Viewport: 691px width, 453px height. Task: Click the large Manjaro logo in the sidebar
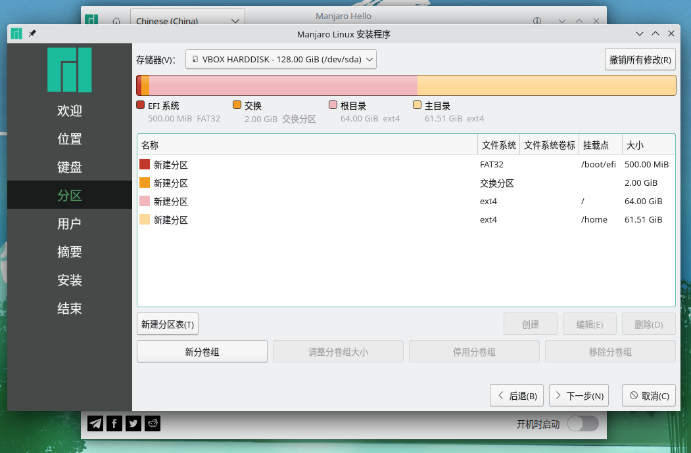point(70,70)
